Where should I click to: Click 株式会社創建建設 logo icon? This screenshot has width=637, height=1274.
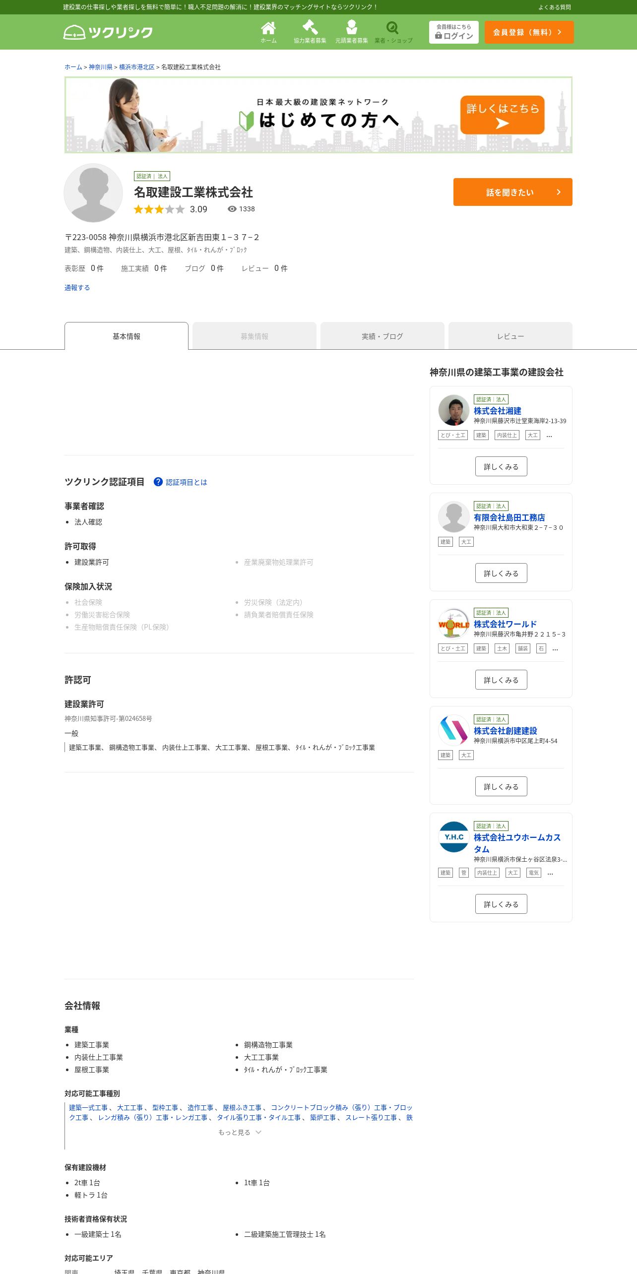click(454, 730)
